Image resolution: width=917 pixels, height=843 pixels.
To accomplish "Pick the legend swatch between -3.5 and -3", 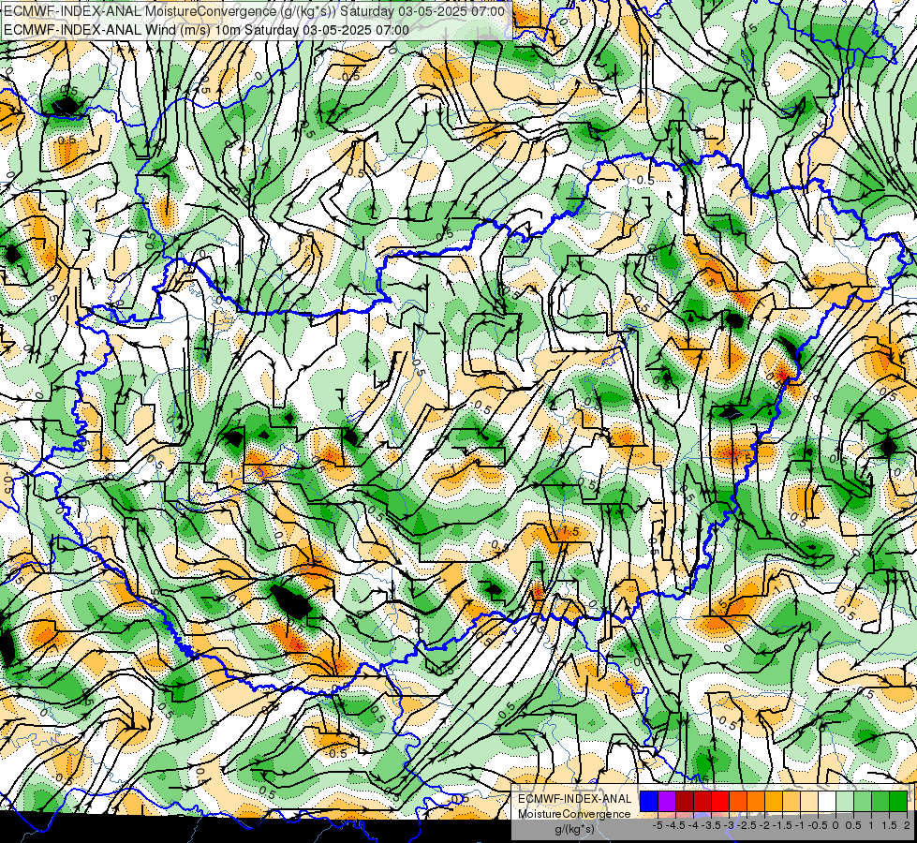I will pos(720,802).
